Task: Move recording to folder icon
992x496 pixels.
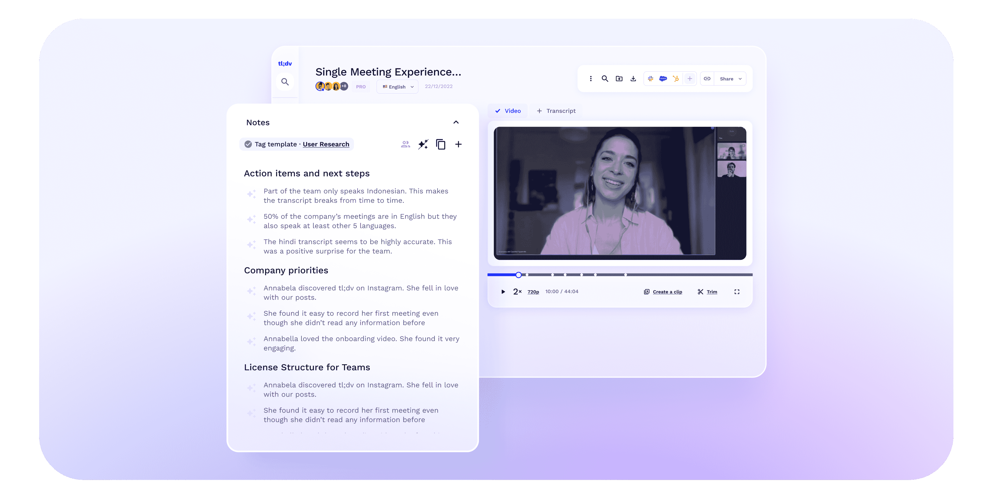Action: [619, 79]
